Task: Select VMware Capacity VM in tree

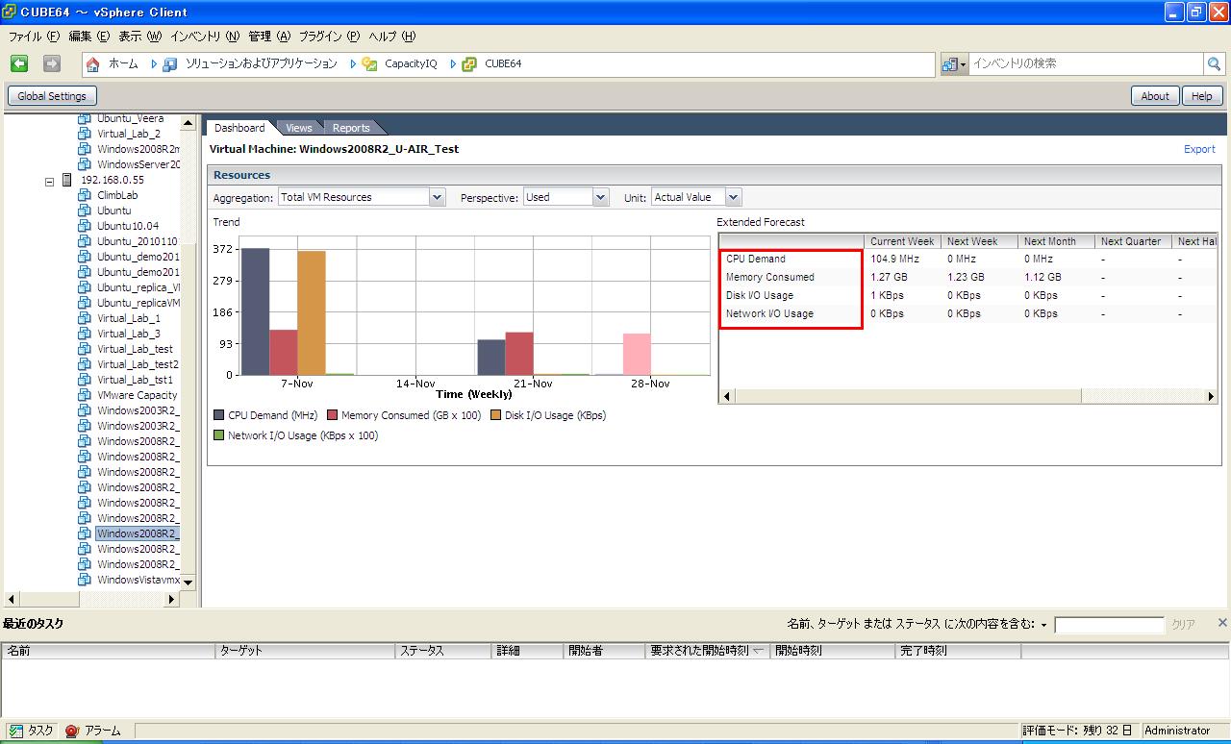Action: [x=138, y=395]
